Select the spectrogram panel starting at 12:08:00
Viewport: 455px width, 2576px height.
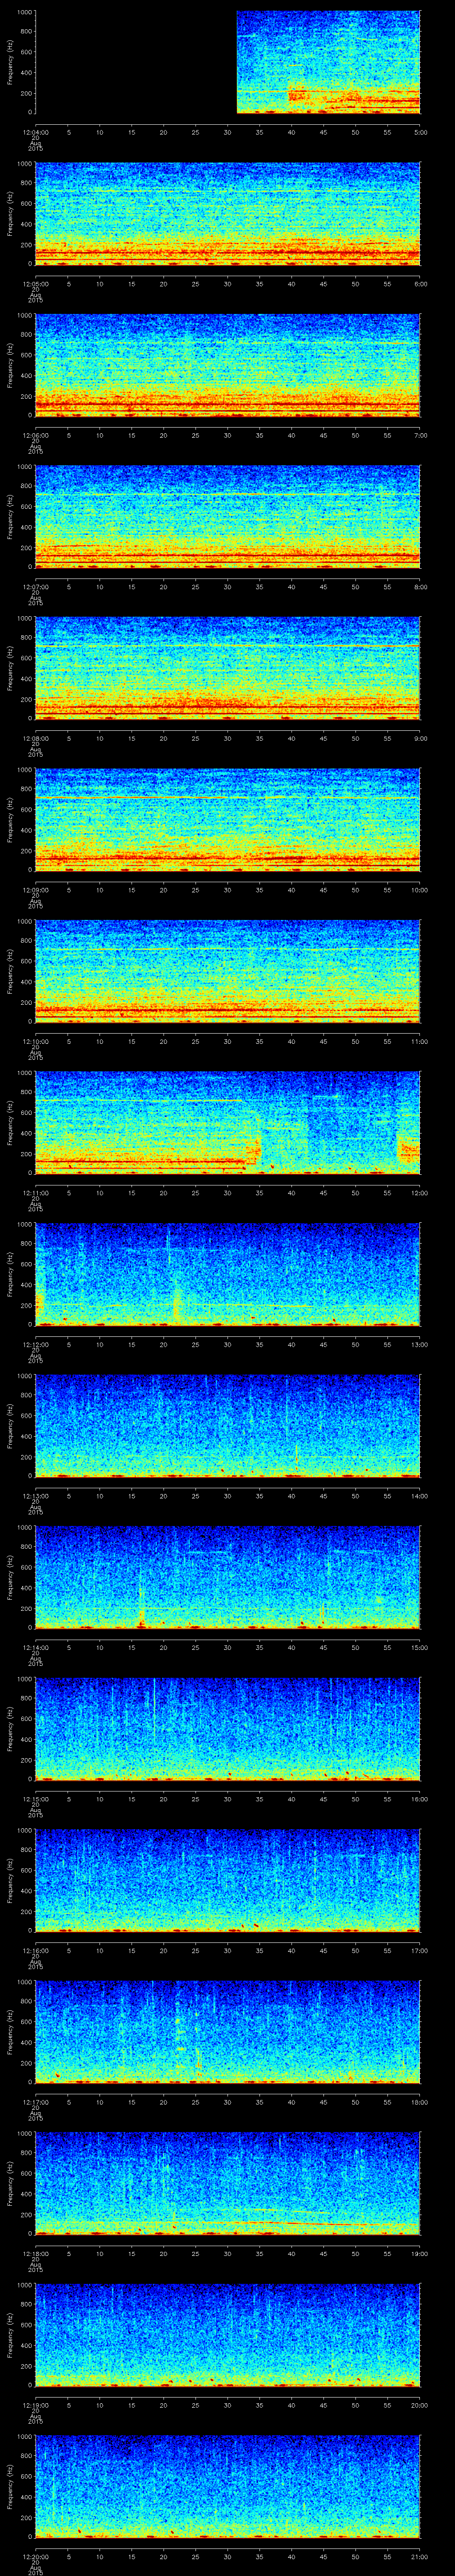tap(228, 668)
